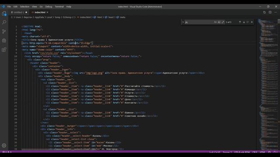Click the editor action icon left of Split Editor
The width and height of the screenshot is (280, 157).
(264, 12)
